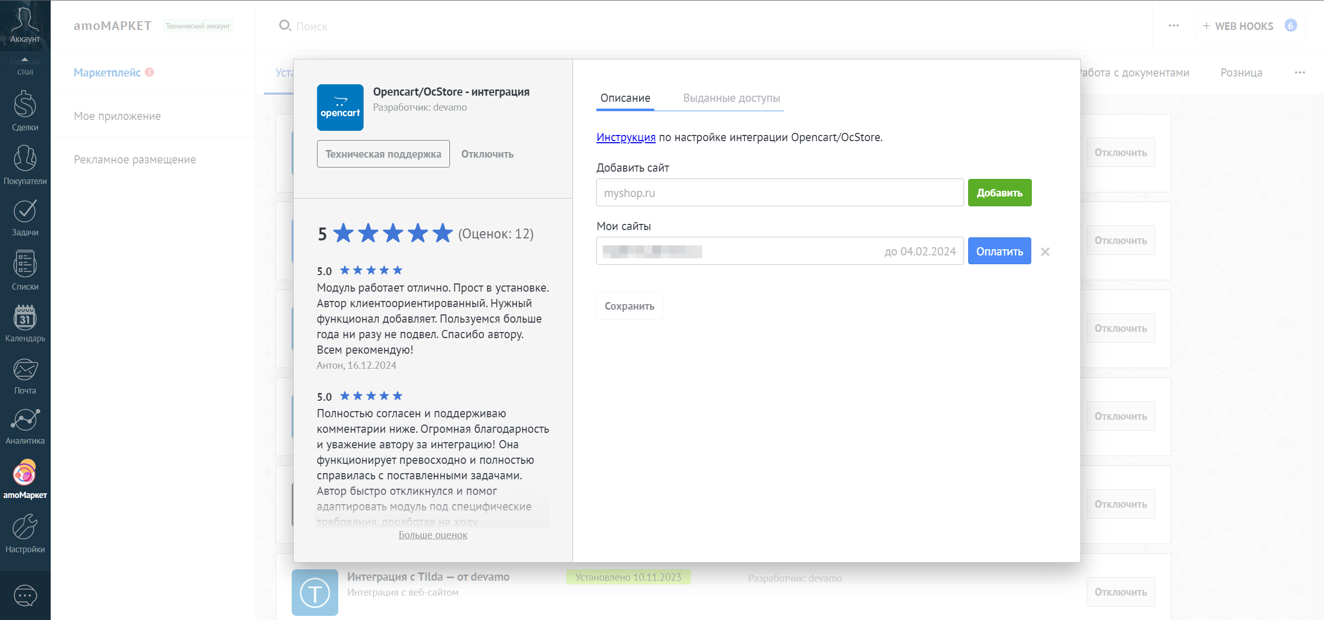Open Почта section in sidebar
Viewport: 1324px width, 620px height.
(x=25, y=376)
